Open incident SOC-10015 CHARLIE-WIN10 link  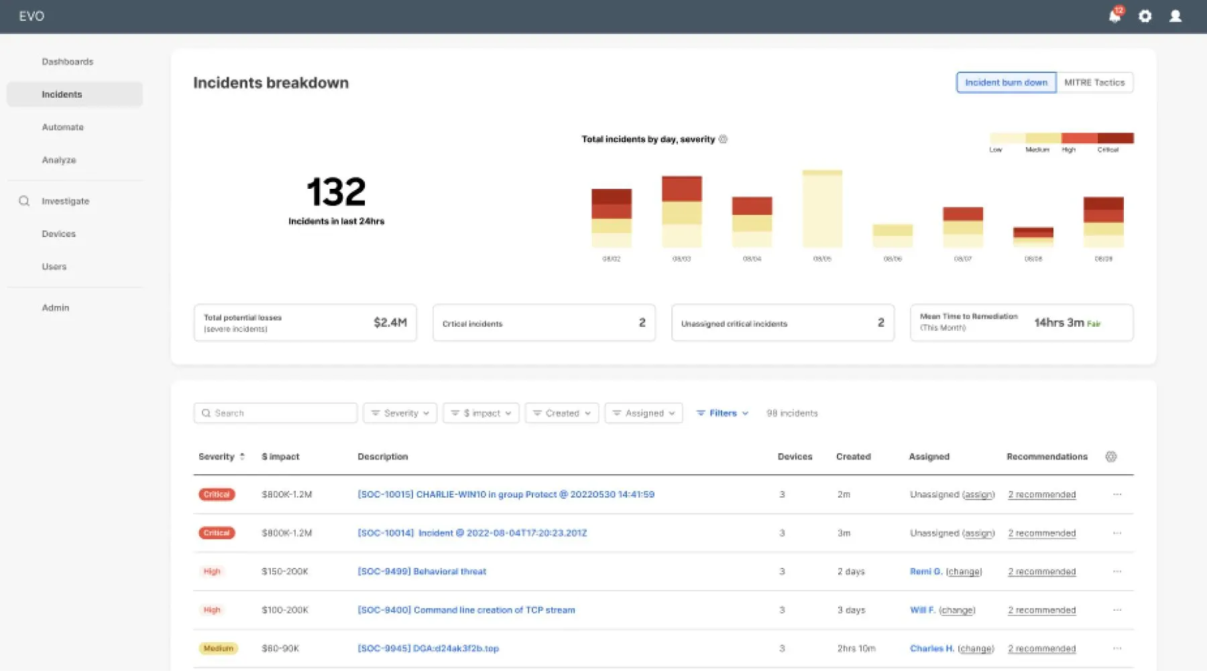point(506,494)
